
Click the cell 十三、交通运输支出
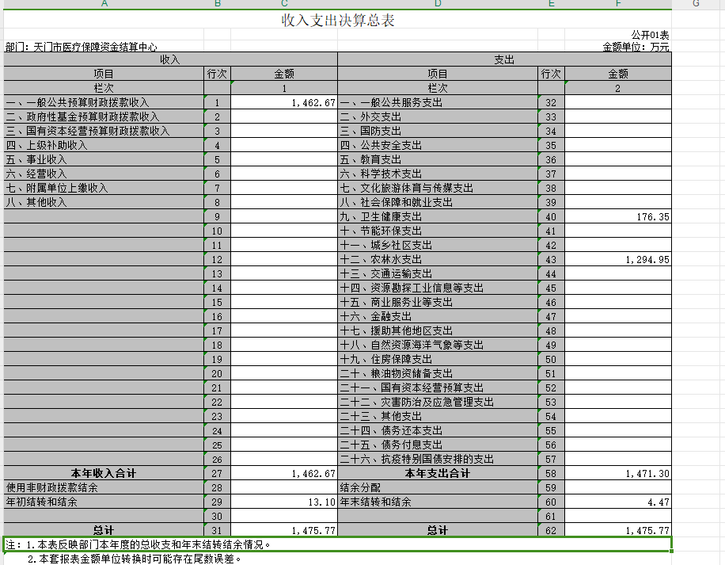[x=438, y=273]
